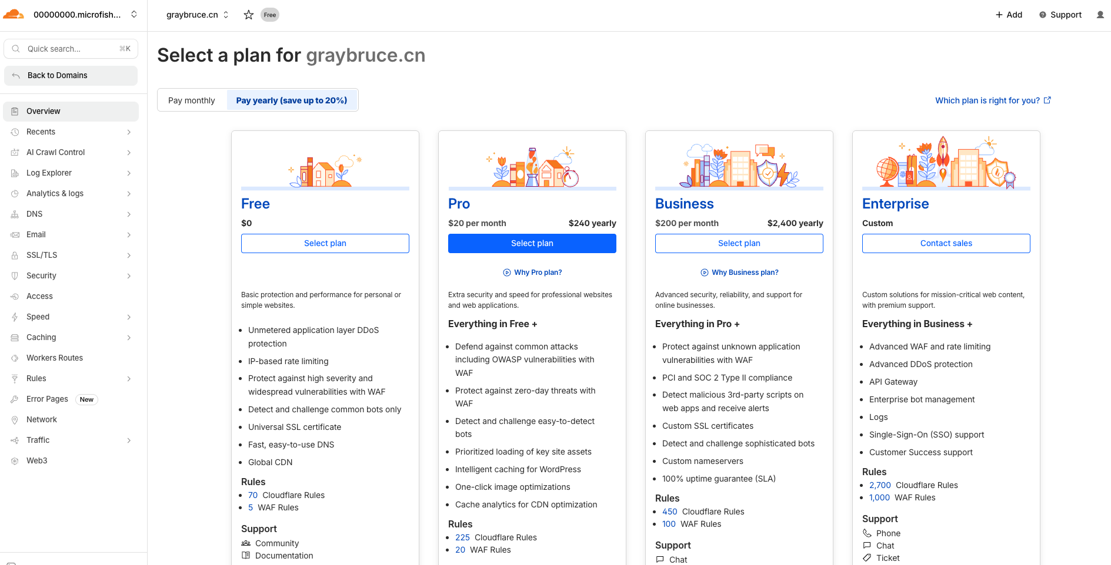Viewport: 1111px width, 565px height.
Task: Go to Workers Routes in sidebar
Action: tap(55, 358)
